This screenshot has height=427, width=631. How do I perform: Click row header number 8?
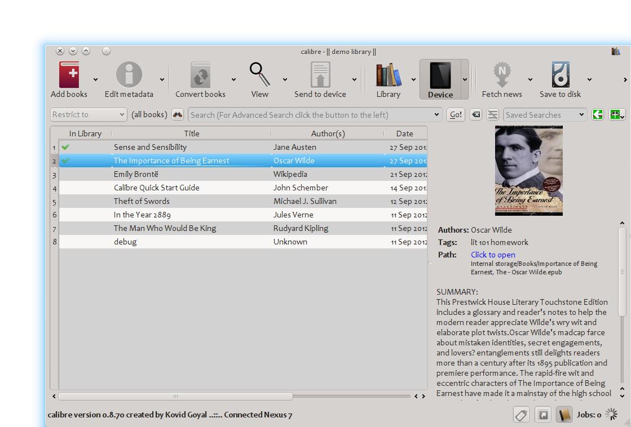pos(54,242)
